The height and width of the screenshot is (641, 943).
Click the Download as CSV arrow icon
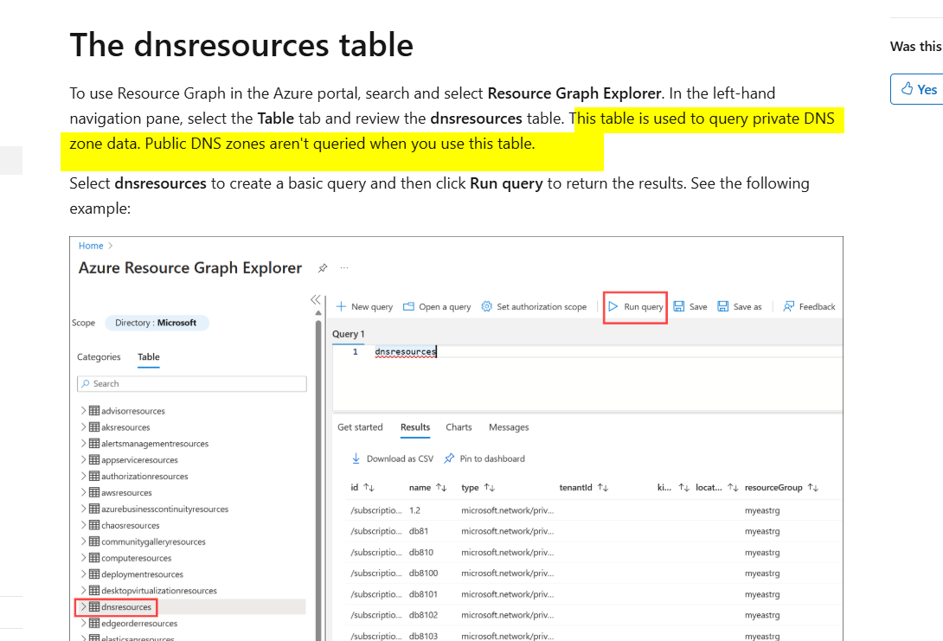pyautogui.click(x=356, y=458)
